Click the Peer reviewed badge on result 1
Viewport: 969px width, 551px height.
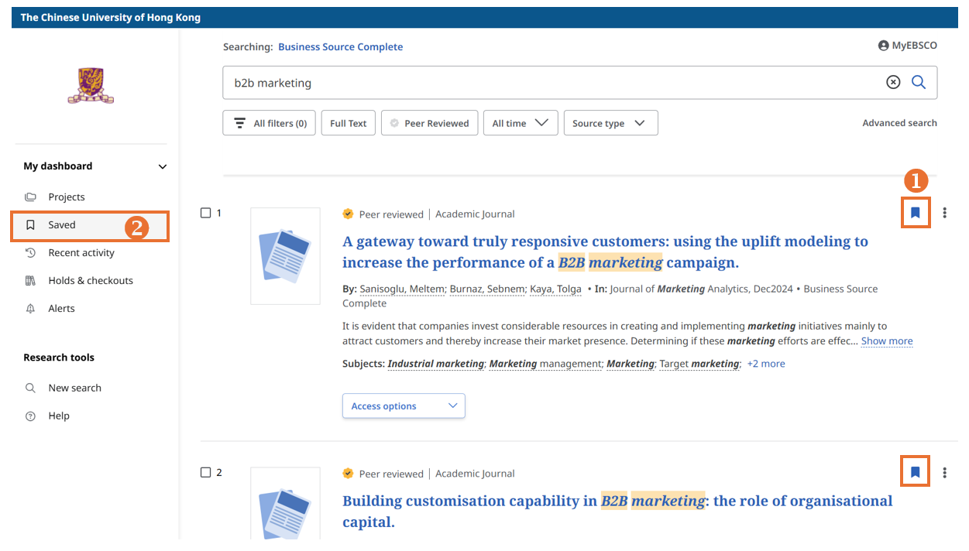click(x=383, y=214)
